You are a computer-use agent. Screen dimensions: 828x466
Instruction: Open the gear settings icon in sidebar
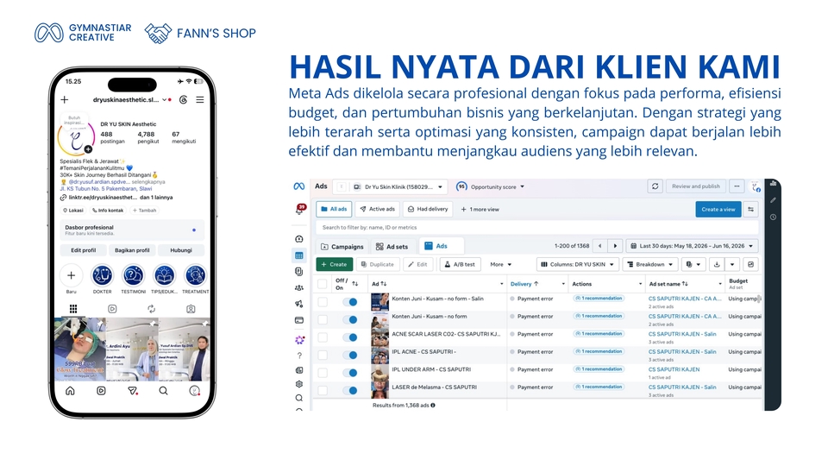299,384
